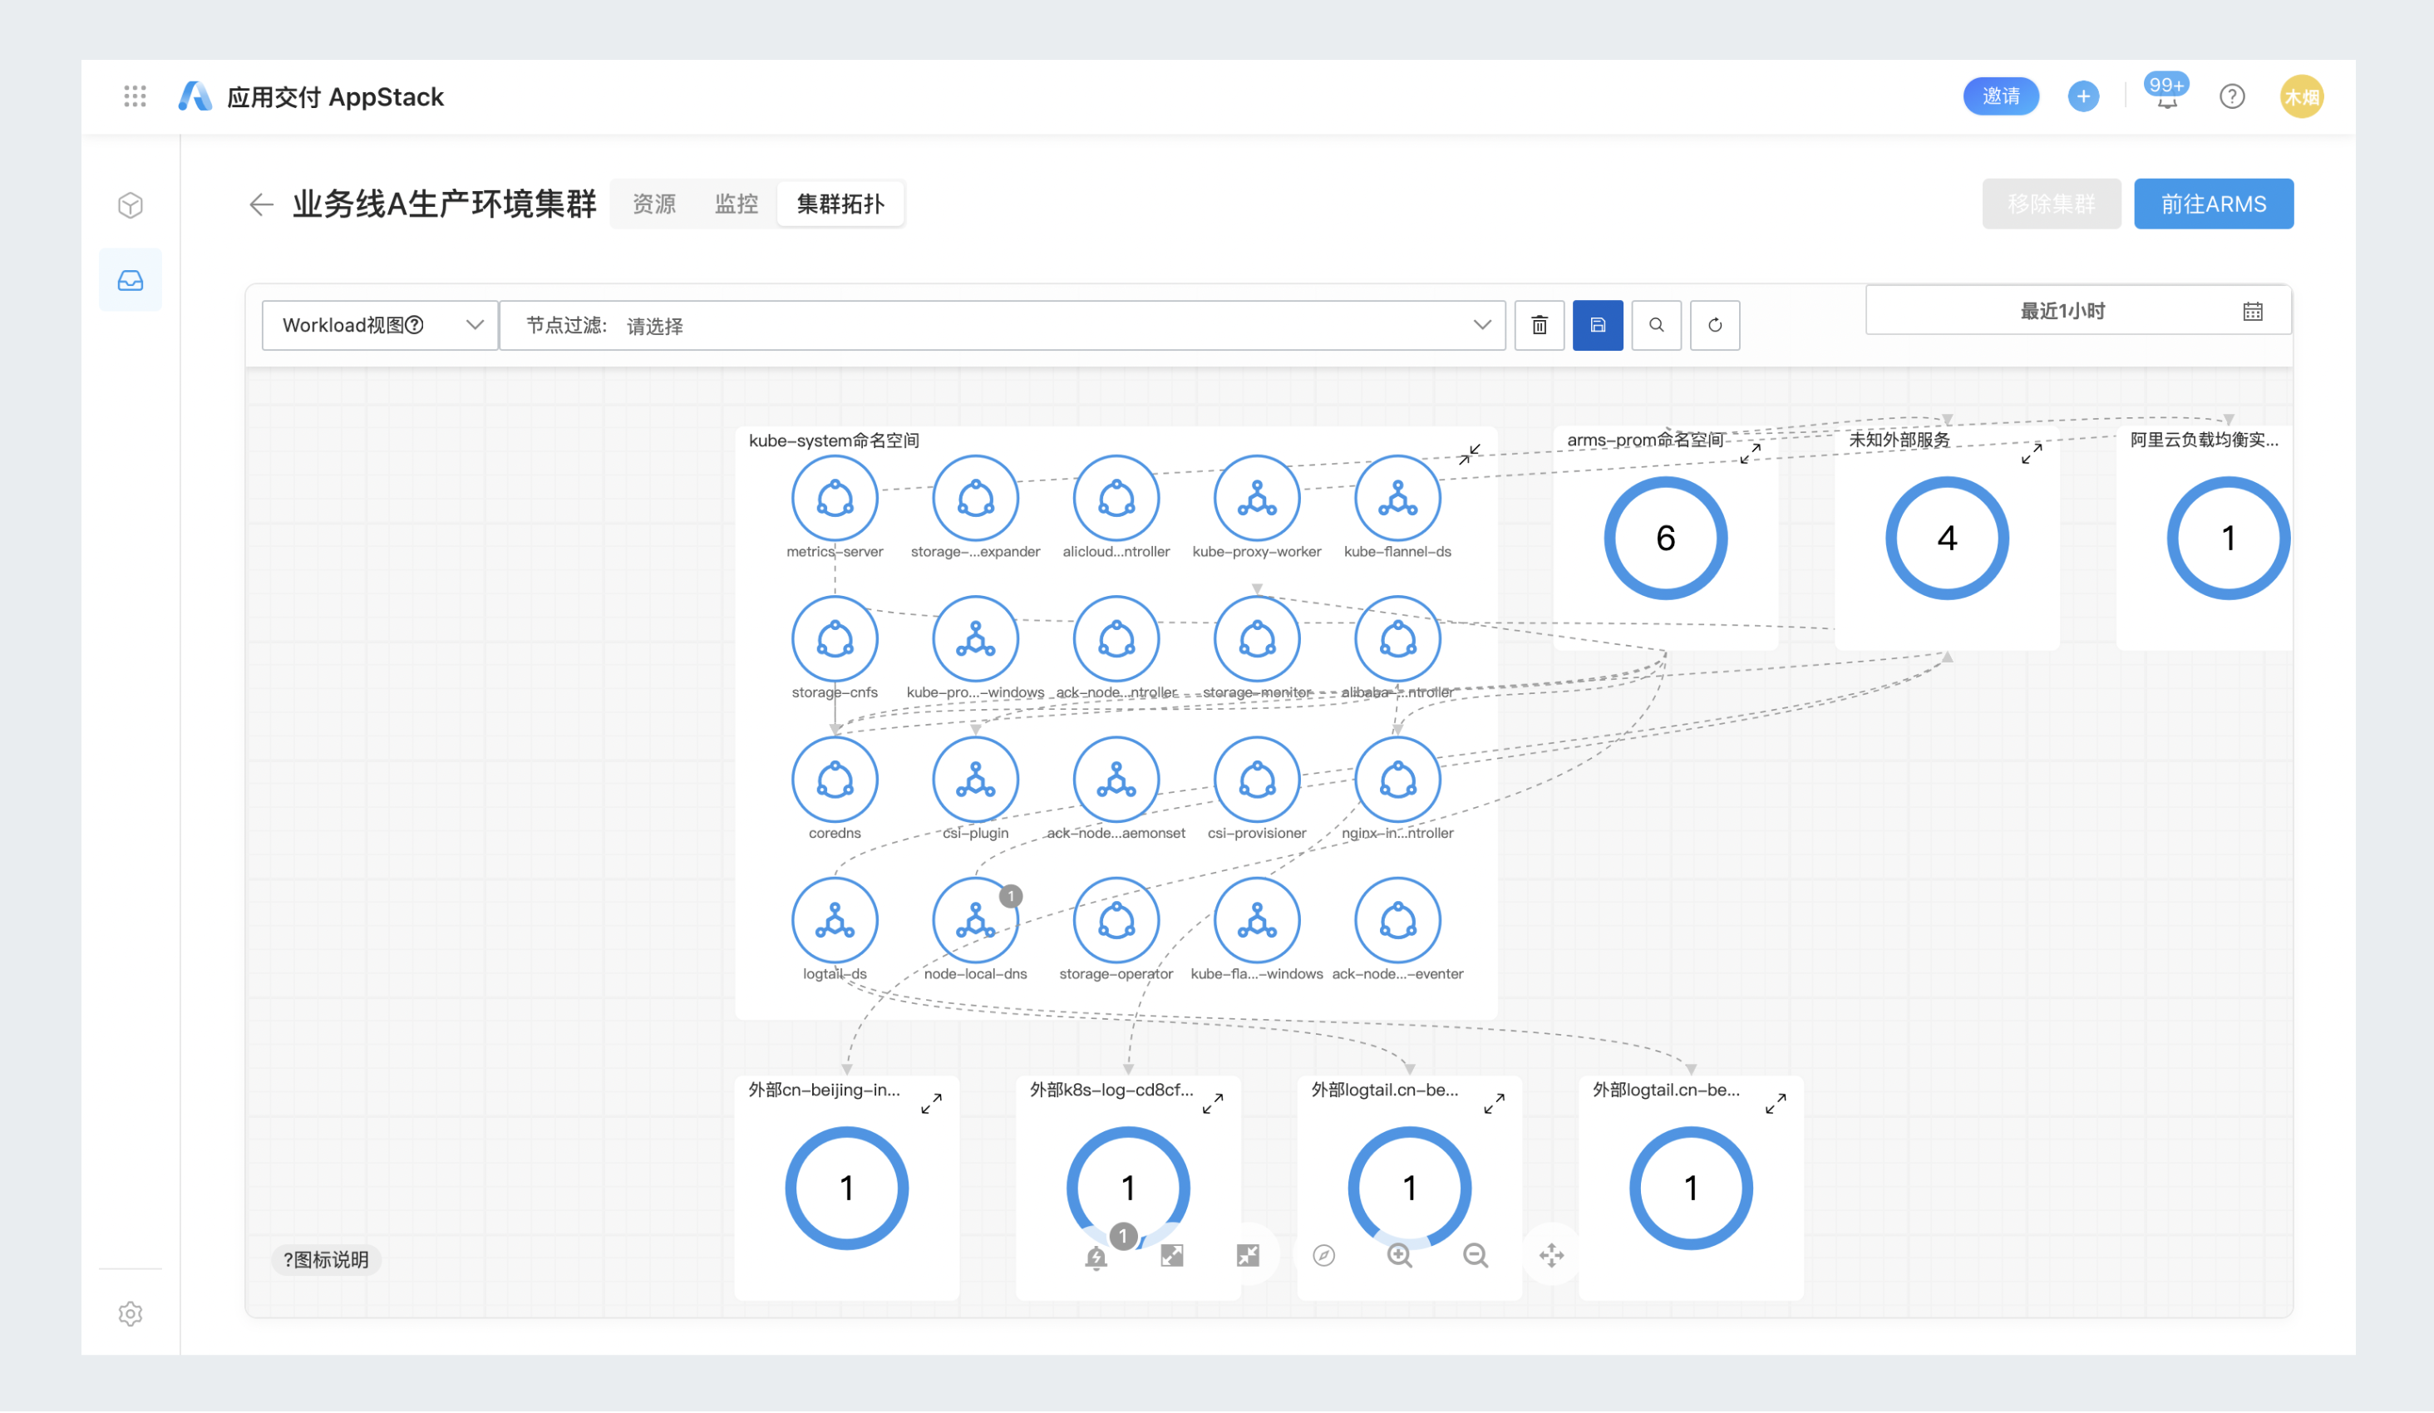Select the csi-provisioner node
This screenshot has height=1413, width=2434.
click(1257, 780)
